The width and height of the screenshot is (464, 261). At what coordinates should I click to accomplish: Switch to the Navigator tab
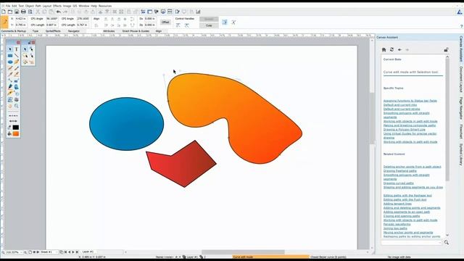point(74,31)
